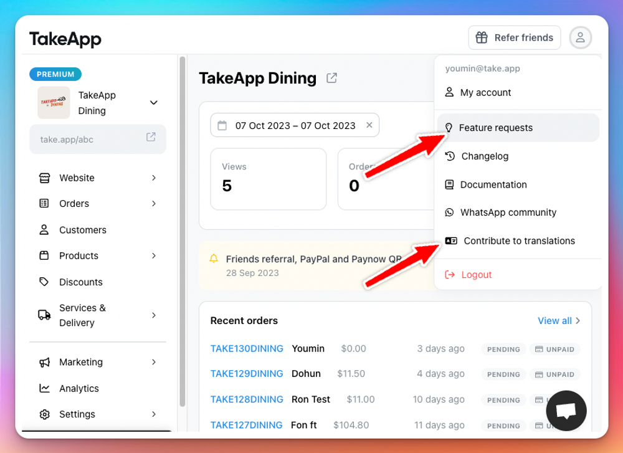Click the TakeApp Dining store logo thumbnail
This screenshot has width=623, height=453.
tap(54, 103)
